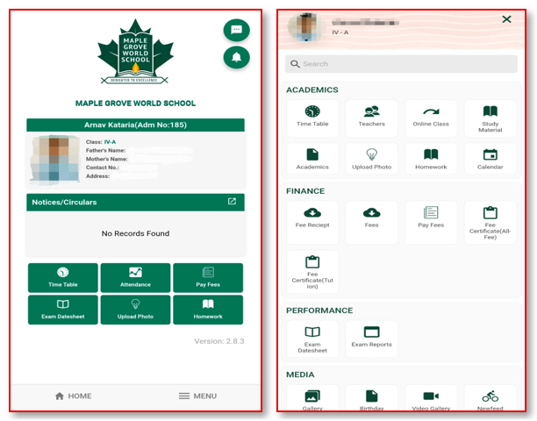Click the PERFORMANCE section heading

(x=319, y=310)
